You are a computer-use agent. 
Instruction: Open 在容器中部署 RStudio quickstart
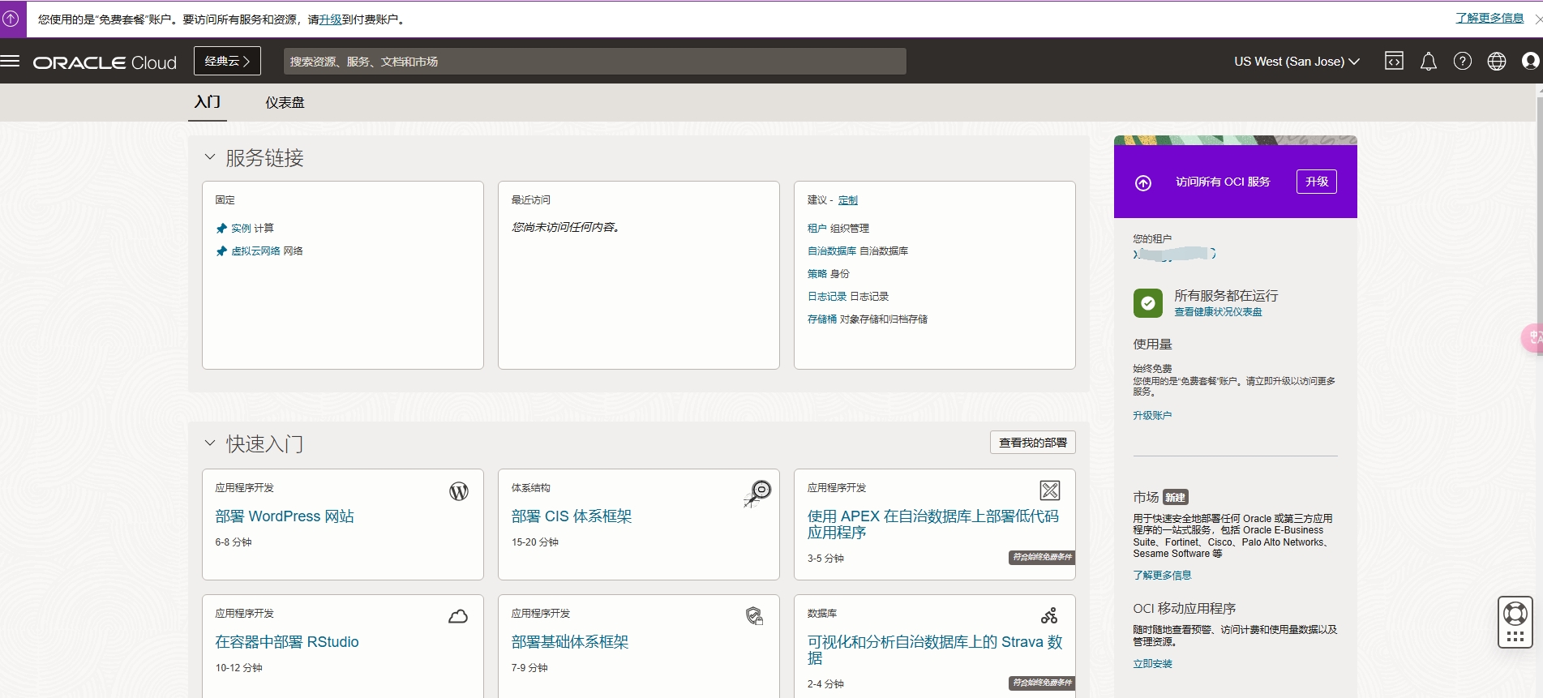287,642
